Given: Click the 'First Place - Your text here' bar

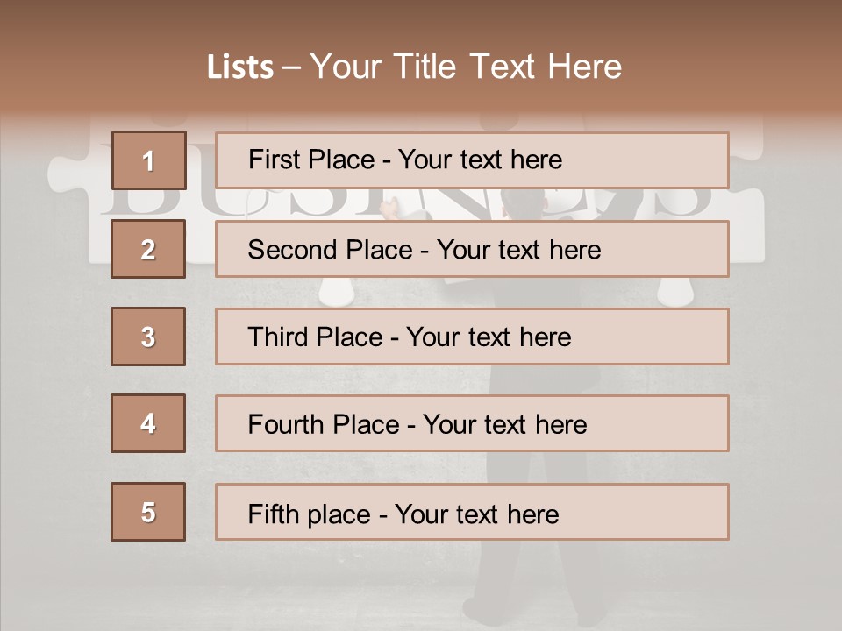Looking at the screenshot, I should pos(472,160).
